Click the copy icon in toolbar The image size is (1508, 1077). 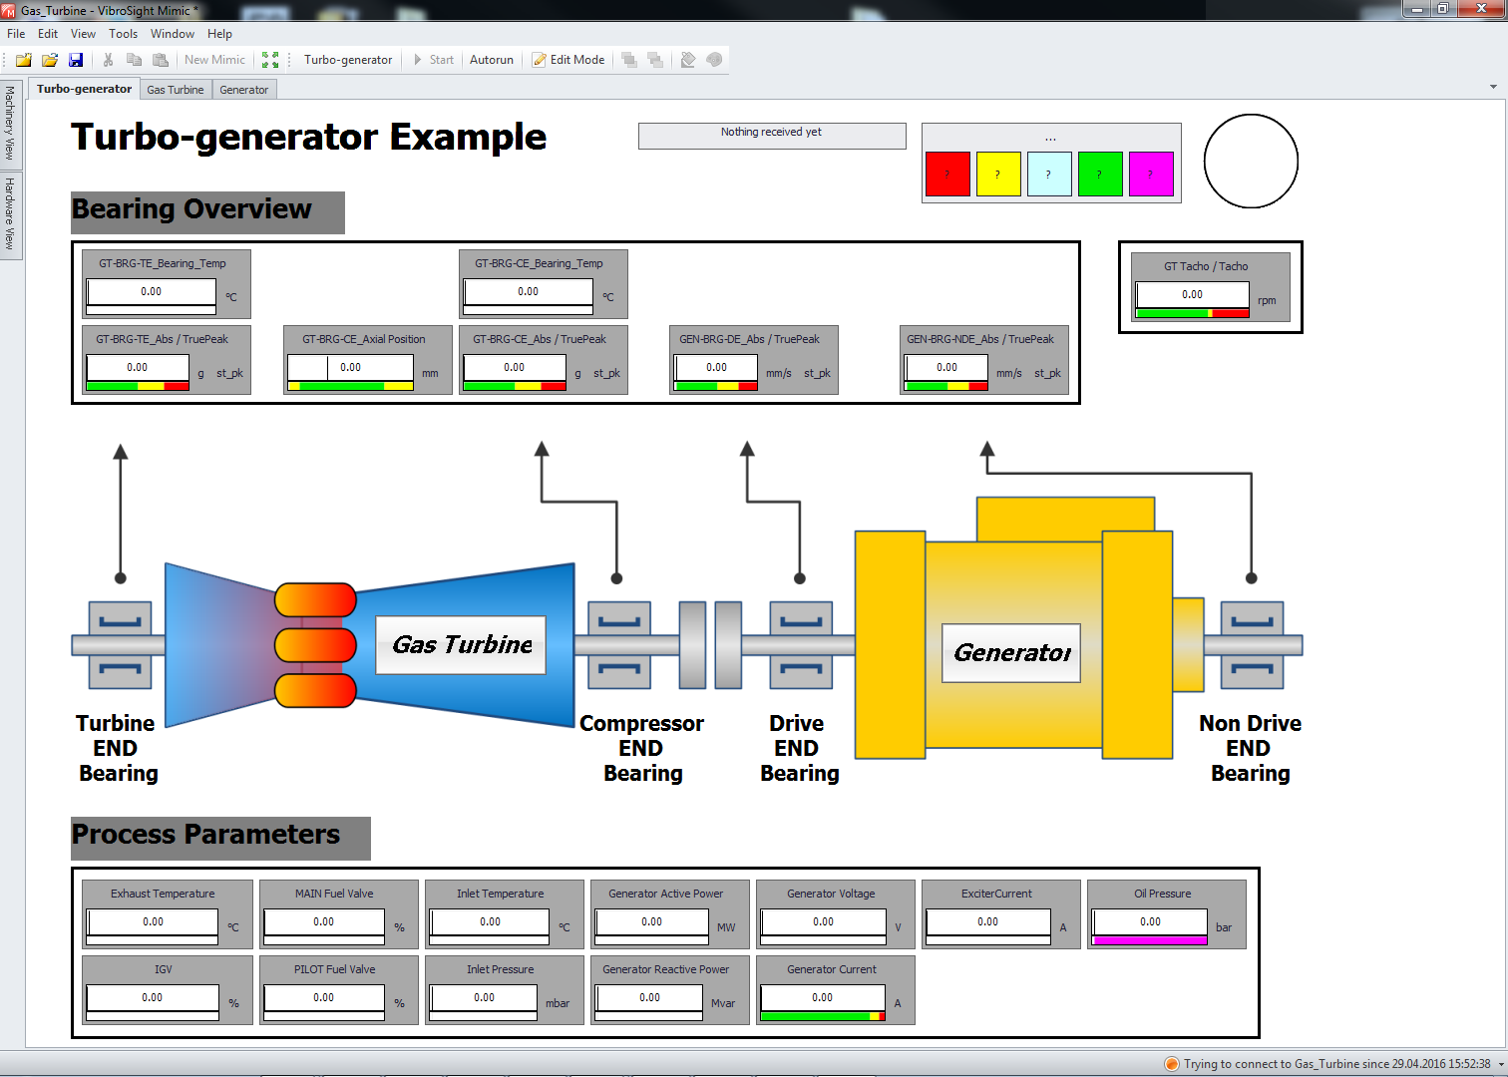(134, 60)
